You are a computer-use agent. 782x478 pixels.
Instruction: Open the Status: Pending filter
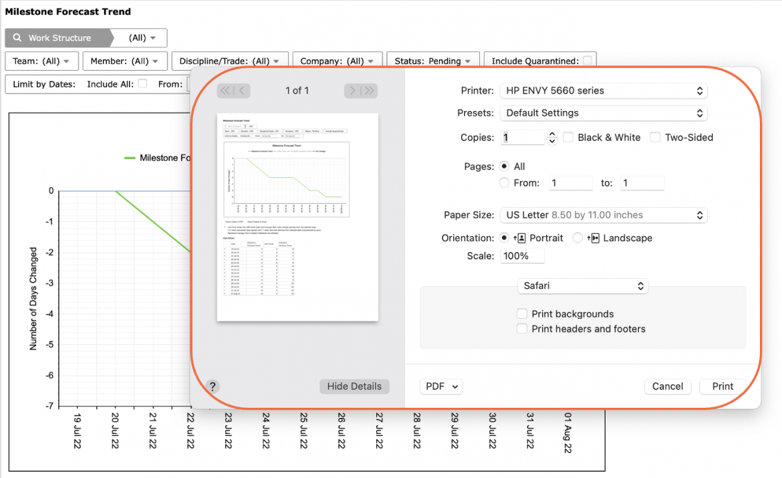(433, 61)
